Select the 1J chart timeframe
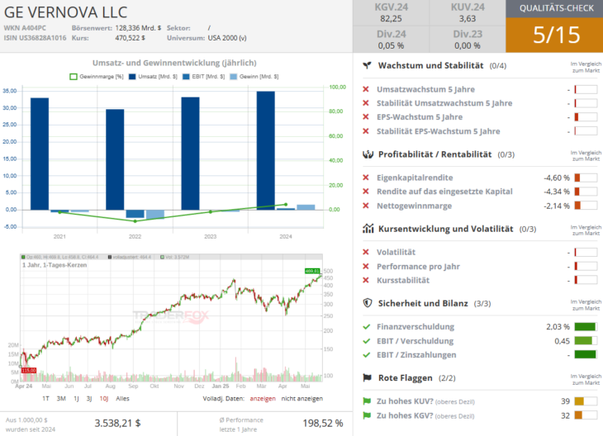This screenshot has height=436, width=603. point(76,398)
